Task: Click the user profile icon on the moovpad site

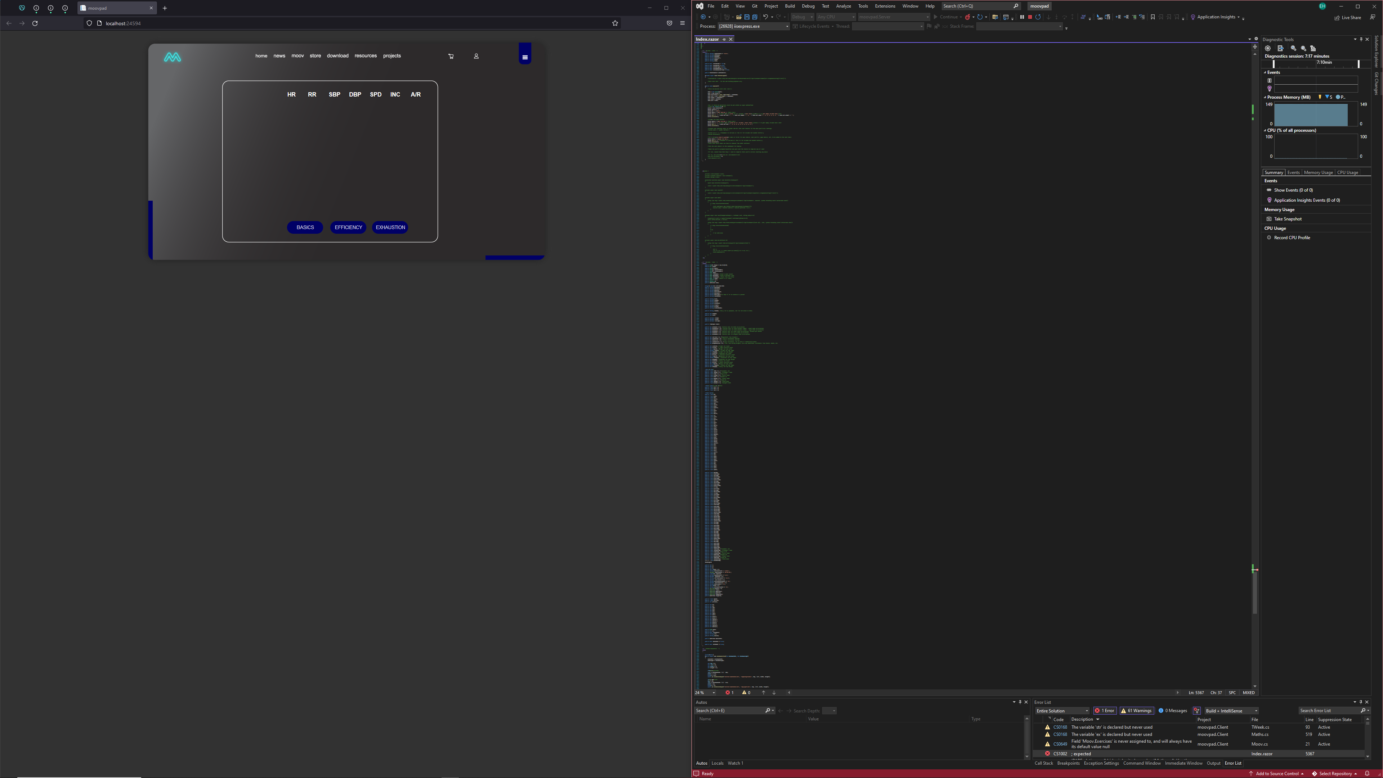Action: (x=476, y=57)
